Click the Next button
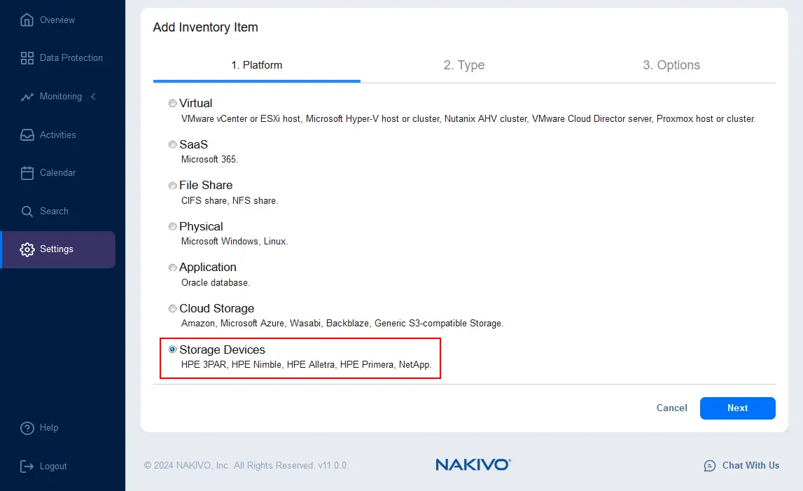803x491 pixels. point(737,408)
